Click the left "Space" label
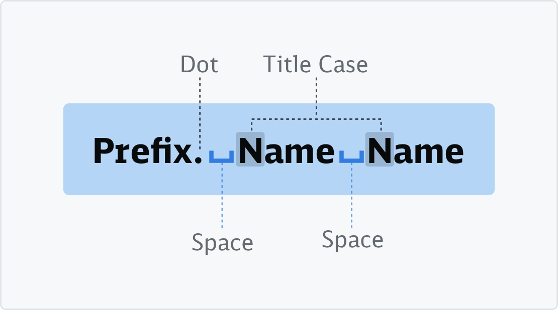 pos(222,243)
